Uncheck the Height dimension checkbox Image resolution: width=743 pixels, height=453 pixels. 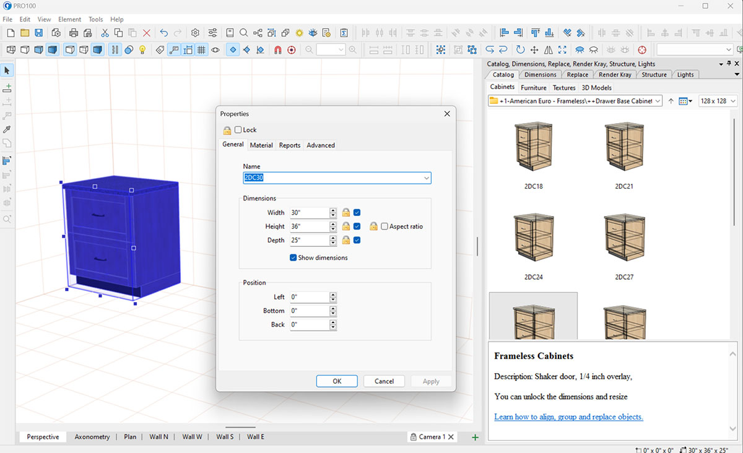tap(357, 226)
